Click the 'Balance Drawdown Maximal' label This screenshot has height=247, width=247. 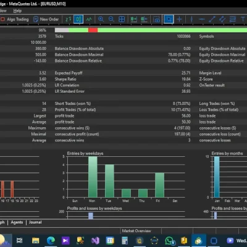coord(79,55)
